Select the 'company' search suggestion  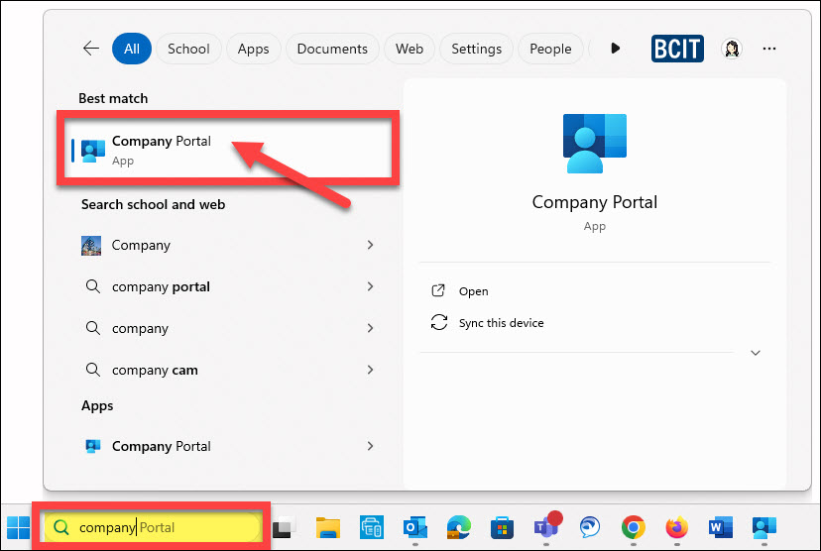(228, 329)
